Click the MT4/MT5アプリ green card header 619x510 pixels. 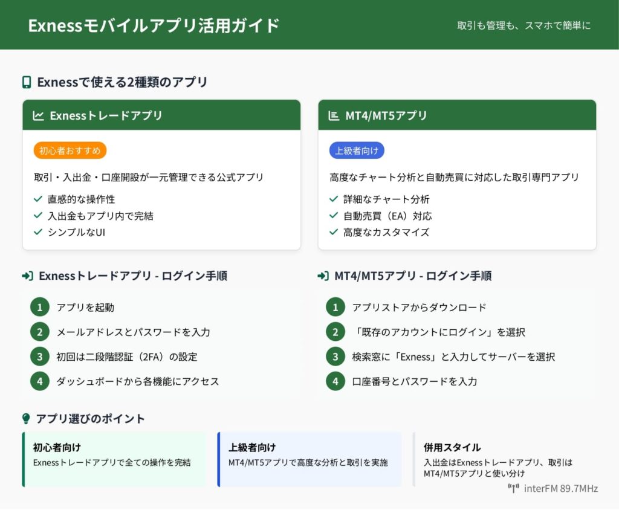coord(457,115)
